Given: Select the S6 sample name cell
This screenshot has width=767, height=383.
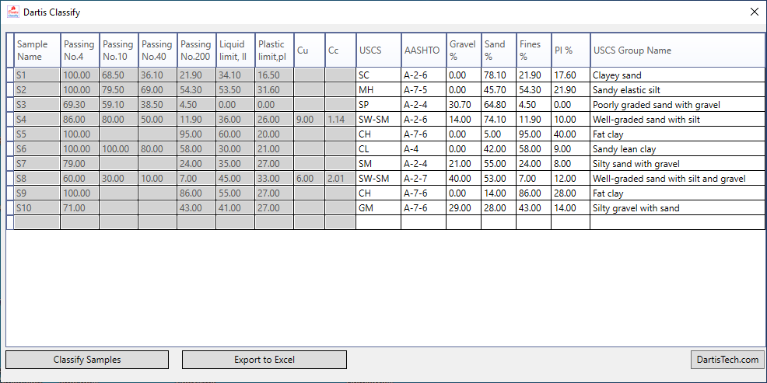Looking at the screenshot, I should click(x=37, y=149).
